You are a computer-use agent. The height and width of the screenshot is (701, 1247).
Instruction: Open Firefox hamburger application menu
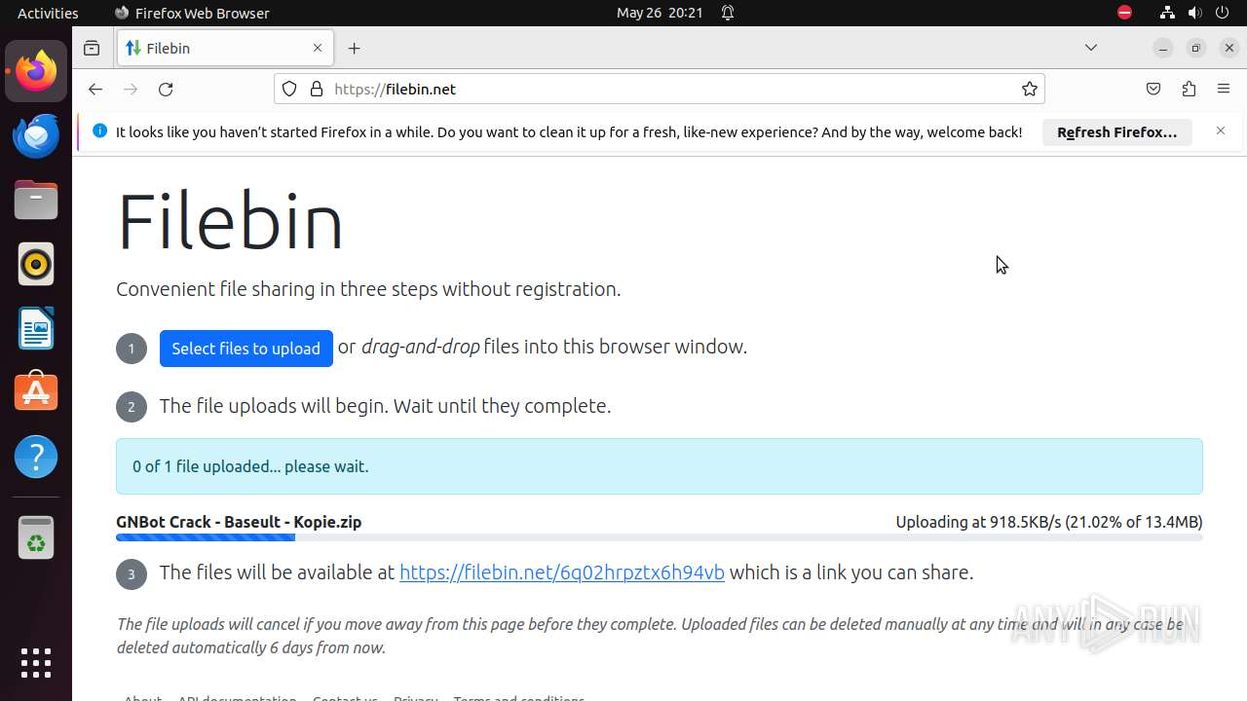click(x=1224, y=89)
